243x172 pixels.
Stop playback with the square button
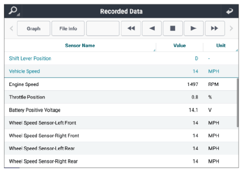(x=173, y=29)
